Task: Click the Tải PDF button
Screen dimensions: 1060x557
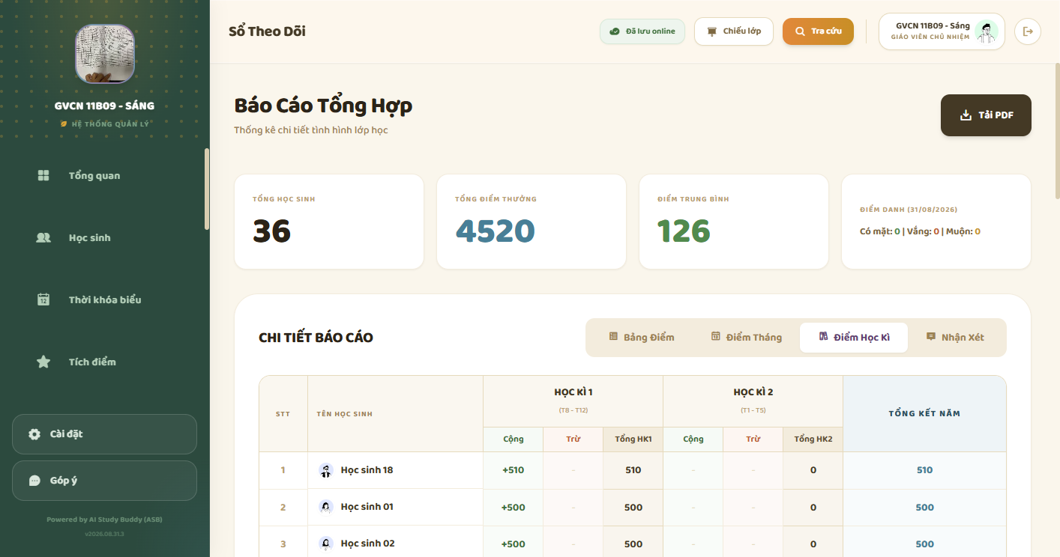Action: [986, 115]
